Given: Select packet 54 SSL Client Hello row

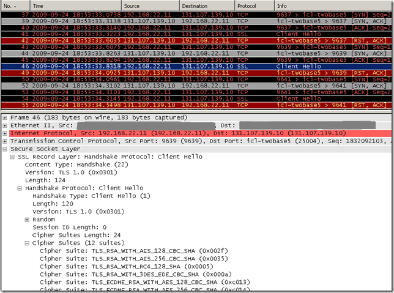Looking at the screenshot, I should [x=196, y=98].
